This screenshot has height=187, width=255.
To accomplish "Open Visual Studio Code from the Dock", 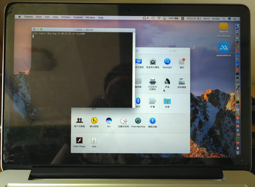I will pyautogui.click(x=238, y=106).
